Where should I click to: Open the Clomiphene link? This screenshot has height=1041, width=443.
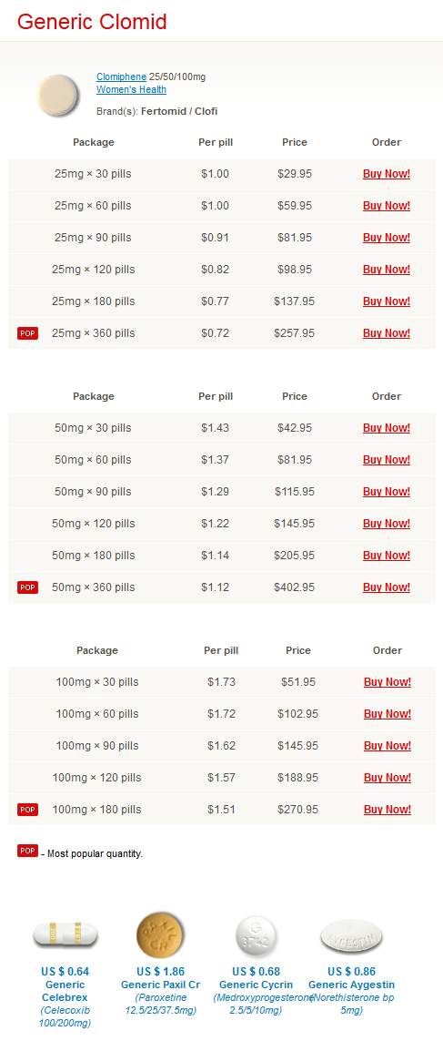click(x=121, y=77)
